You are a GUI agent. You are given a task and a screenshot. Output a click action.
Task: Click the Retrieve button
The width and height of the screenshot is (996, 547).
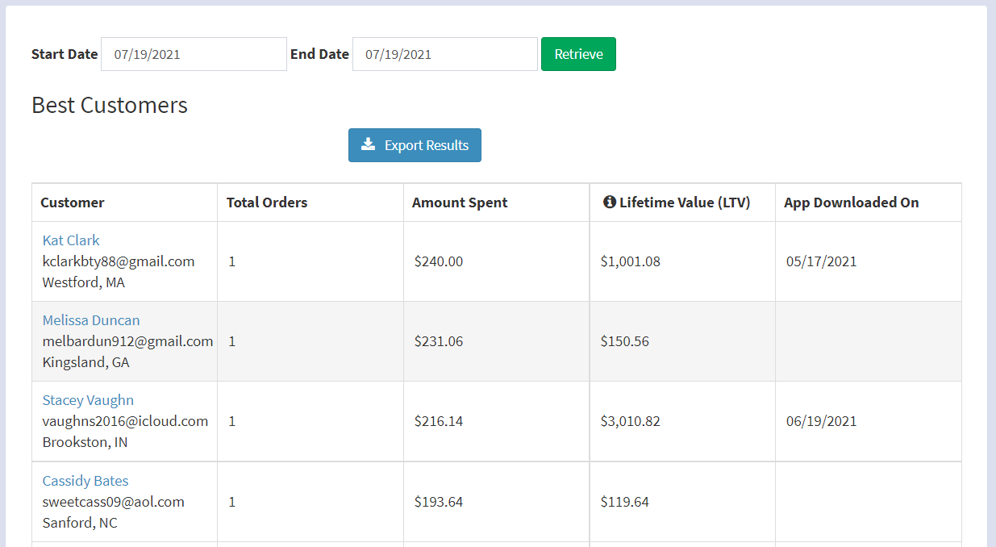pos(578,54)
